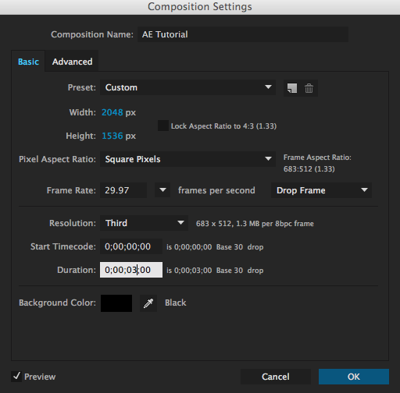Screen dimensions: 400x393
Task: Switch to the Advanced tab
Action: [x=72, y=62]
